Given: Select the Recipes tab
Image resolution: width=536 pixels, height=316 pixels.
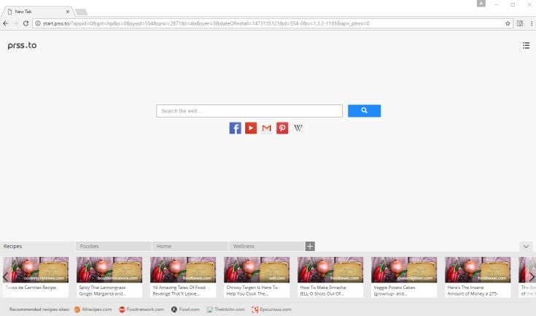Looking at the screenshot, I should 38,246.
